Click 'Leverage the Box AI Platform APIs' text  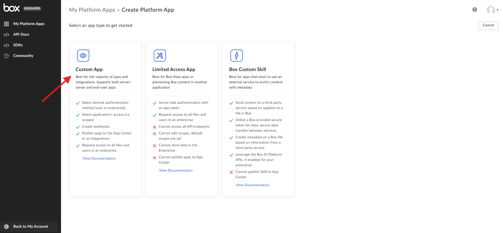click(x=259, y=160)
